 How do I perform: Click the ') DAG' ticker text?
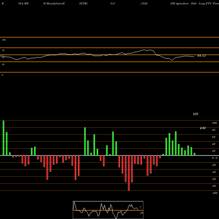[x=144, y=4]
